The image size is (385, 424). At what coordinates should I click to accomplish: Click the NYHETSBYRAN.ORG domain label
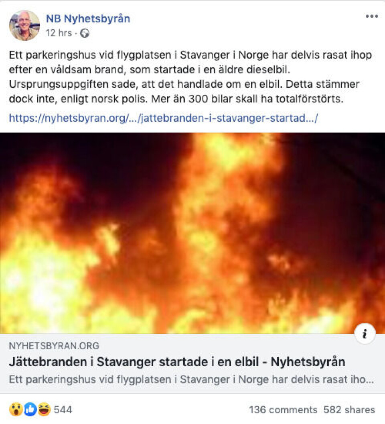coord(54,346)
